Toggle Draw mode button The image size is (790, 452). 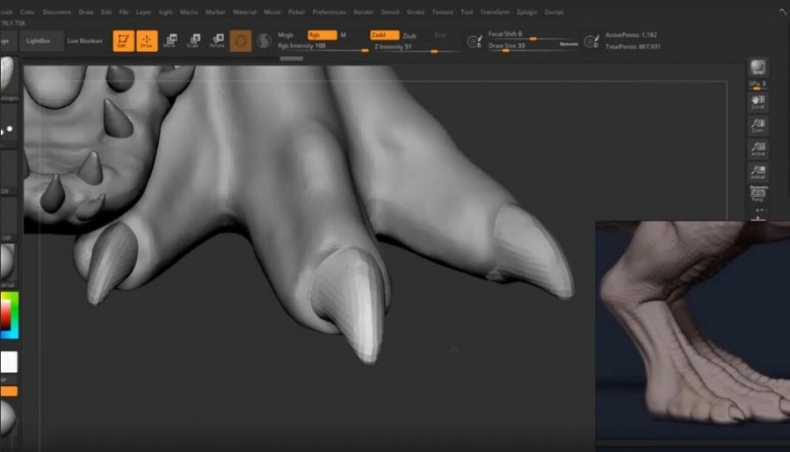pos(147,40)
